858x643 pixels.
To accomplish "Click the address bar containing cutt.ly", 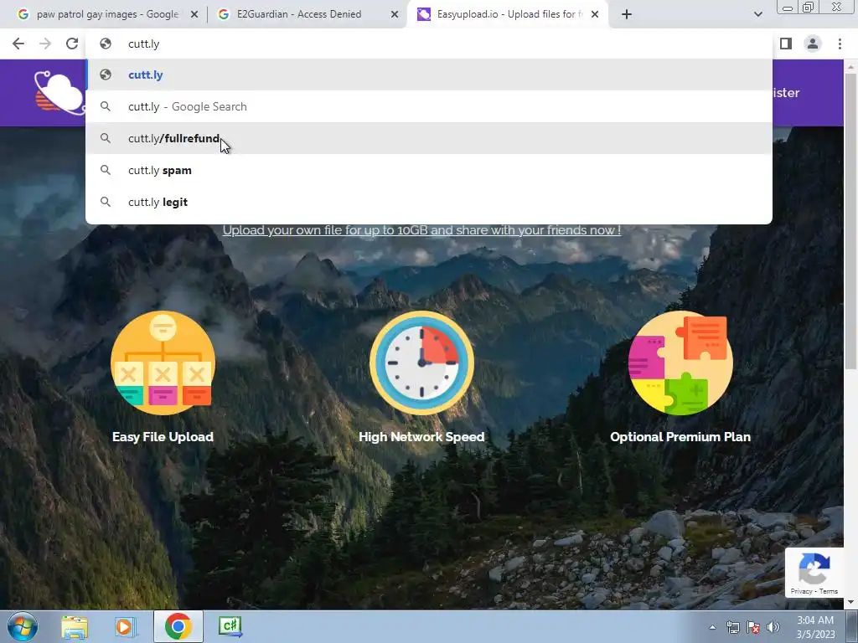I will pyautogui.click(x=428, y=44).
